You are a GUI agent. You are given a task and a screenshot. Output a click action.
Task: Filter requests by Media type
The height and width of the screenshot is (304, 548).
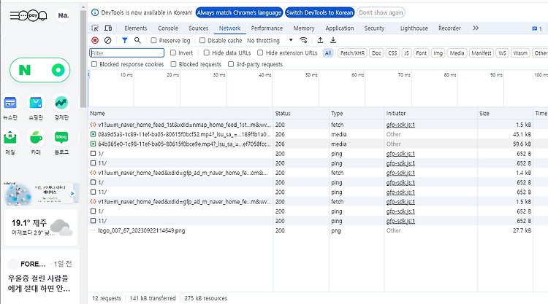pyautogui.click(x=457, y=53)
